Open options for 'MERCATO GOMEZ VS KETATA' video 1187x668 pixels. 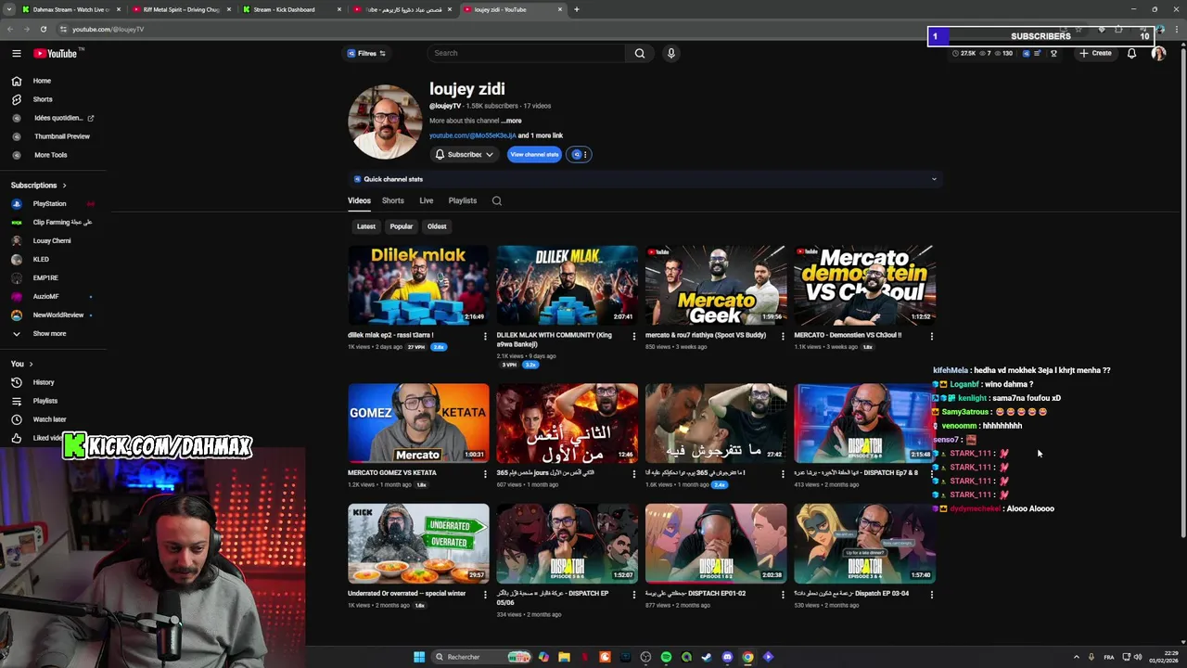click(485, 473)
